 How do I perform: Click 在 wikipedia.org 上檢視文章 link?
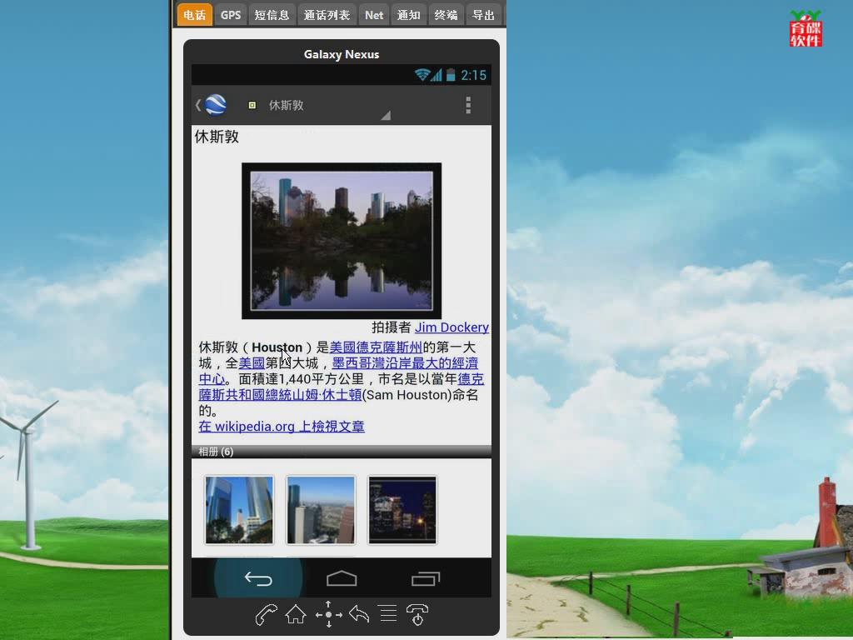[x=282, y=426]
